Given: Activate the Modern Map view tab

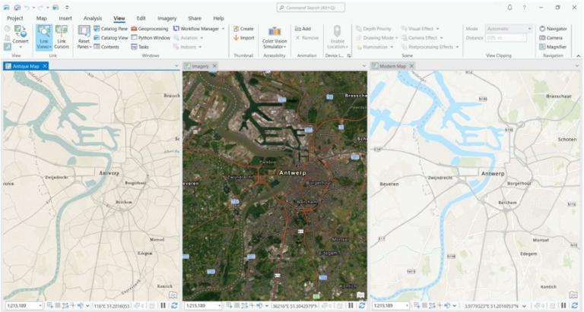Looking at the screenshot, I should (392, 66).
